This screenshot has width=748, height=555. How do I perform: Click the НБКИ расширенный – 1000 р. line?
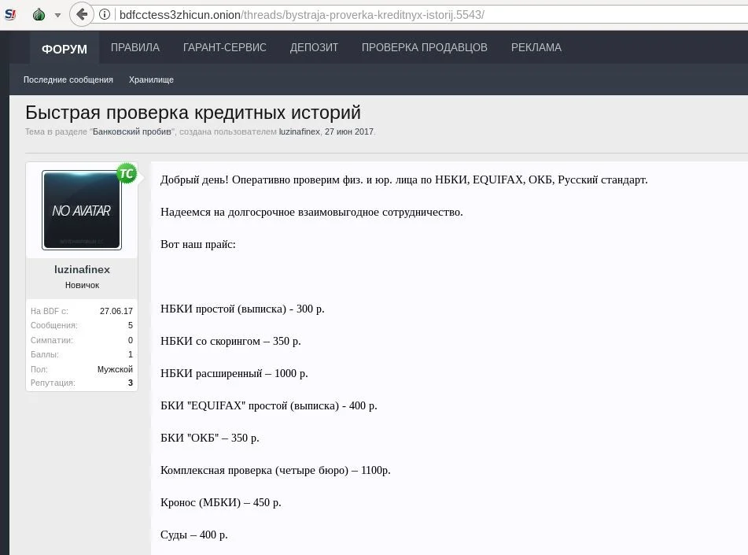point(234,373)
